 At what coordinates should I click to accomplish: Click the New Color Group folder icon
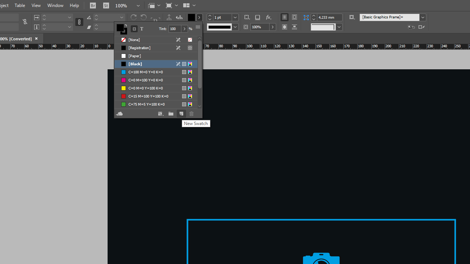(x=171, y=114)
